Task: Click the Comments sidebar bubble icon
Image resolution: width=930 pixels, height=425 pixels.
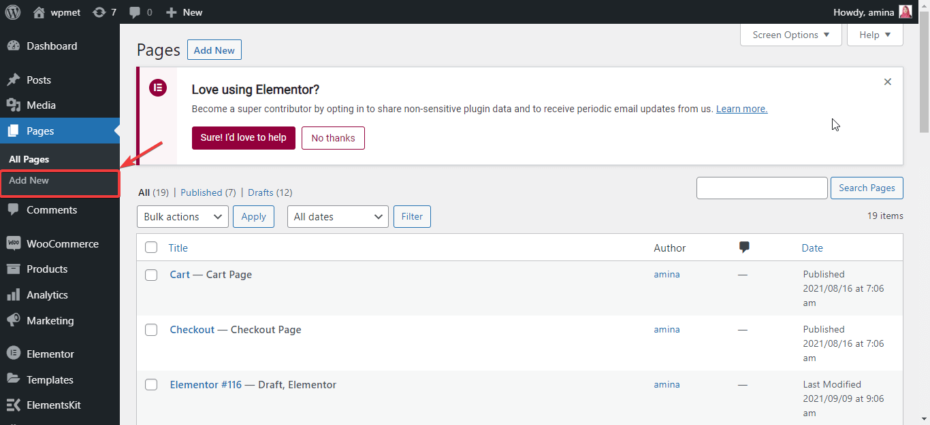Action: coord(13,210)
